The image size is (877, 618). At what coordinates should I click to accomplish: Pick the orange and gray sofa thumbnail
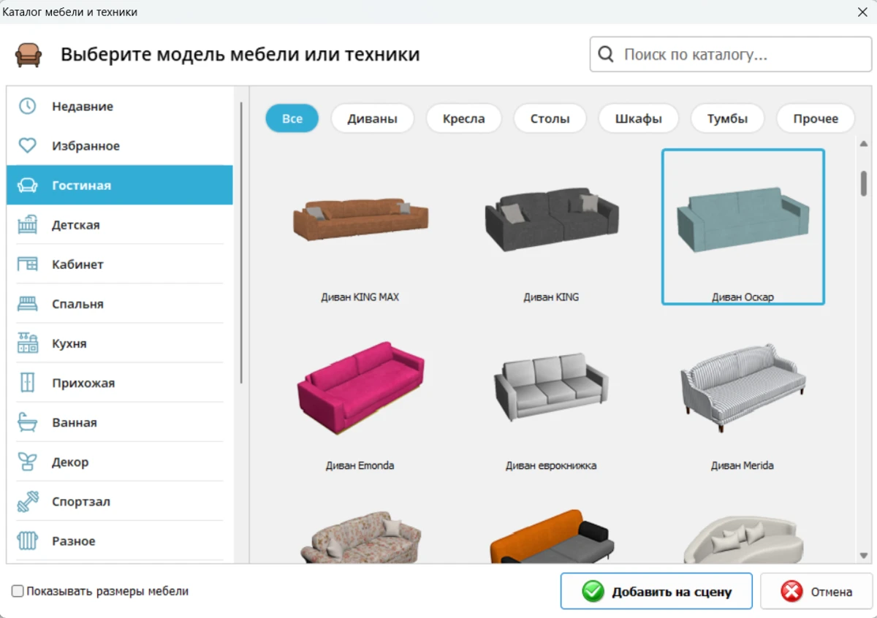click(551, 537)
